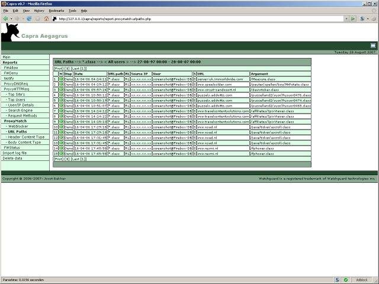Open the FWAllow report
379x284 pixels.
11,67
